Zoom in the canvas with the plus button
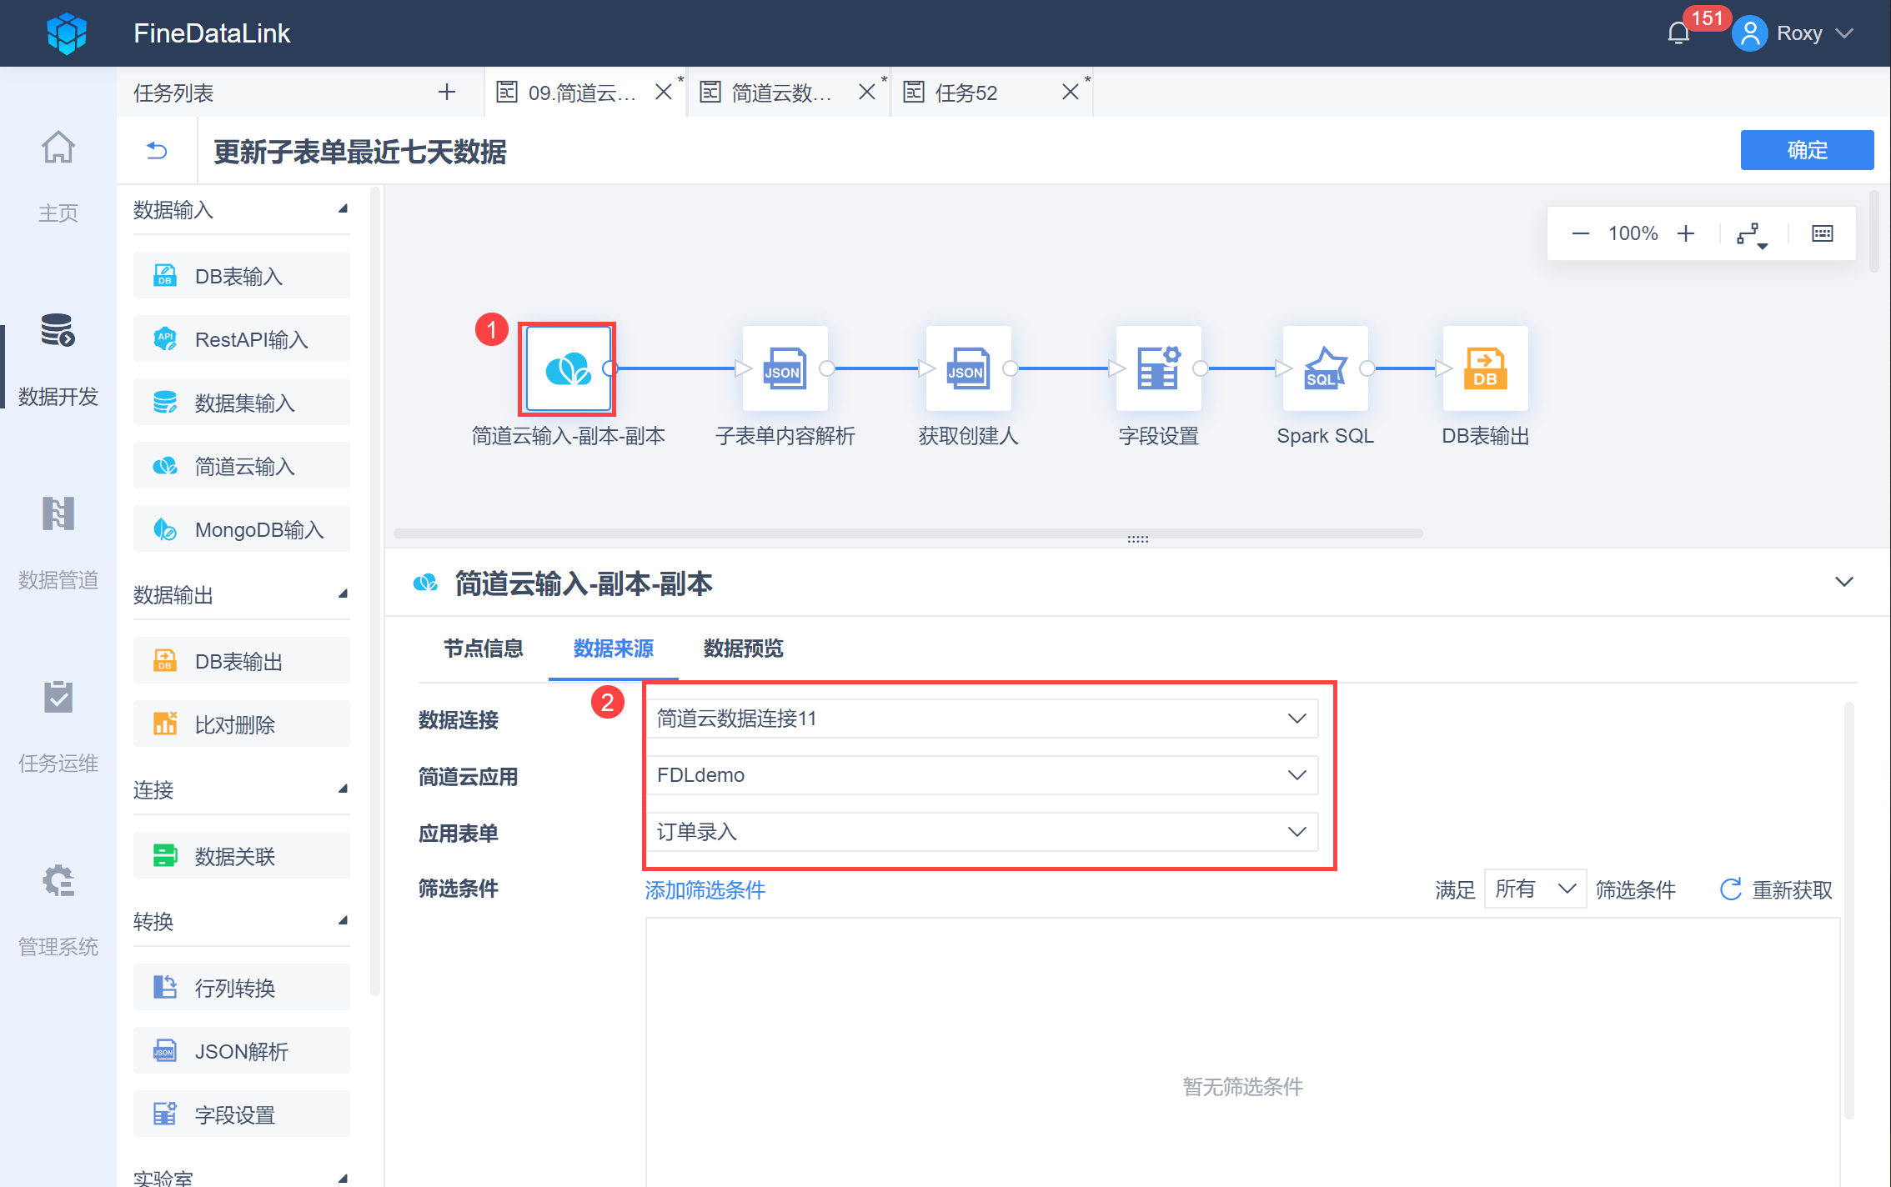The height and width of the screenshot is (1187, 1891). pos(1686,233)
